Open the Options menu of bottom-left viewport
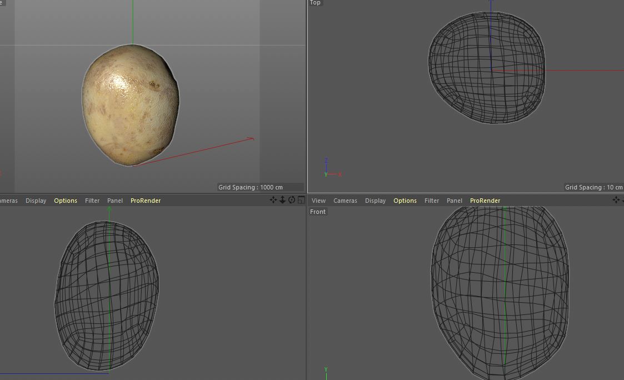 click(x=66, y=201)
